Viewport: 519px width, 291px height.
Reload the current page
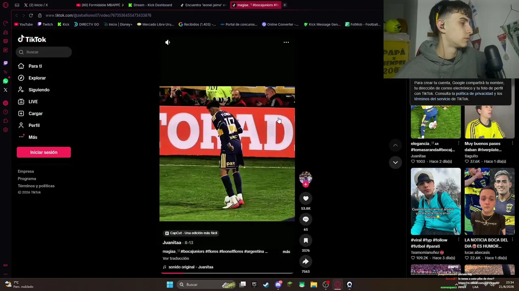pyautogui.click(x=31, y=15)
